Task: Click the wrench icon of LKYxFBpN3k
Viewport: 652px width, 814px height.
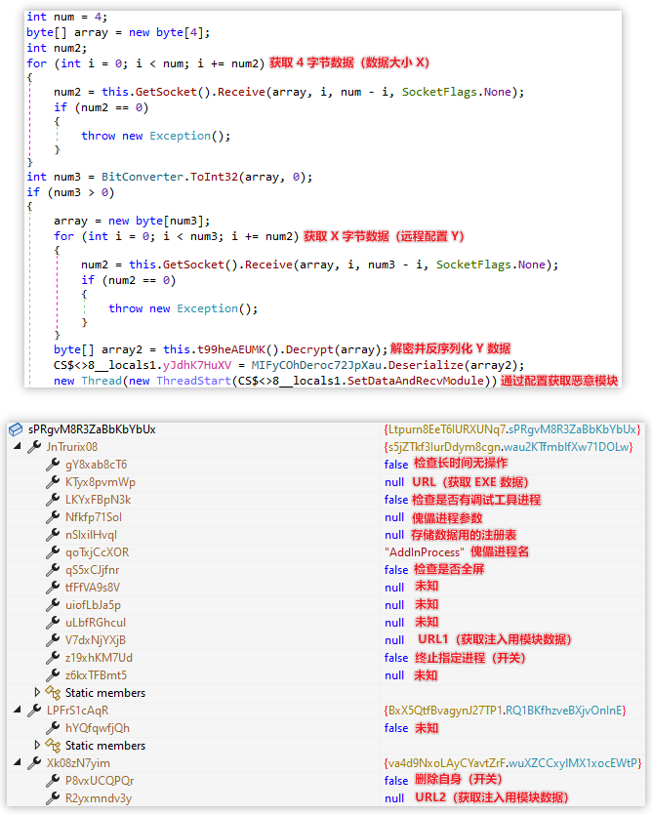Action: (53, 500)
